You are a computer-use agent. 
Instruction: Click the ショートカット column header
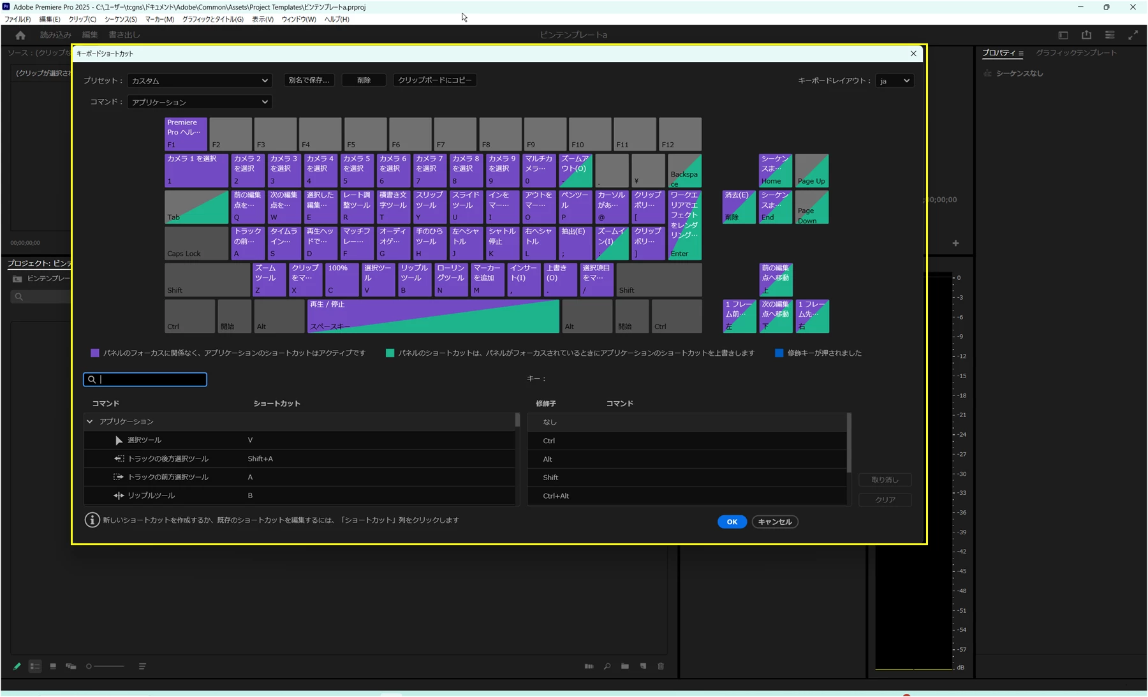[x=277, y=404]
